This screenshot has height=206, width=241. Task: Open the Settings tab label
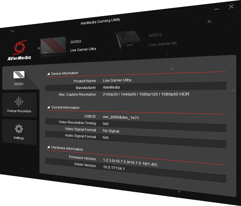click(x=19, y=138)
